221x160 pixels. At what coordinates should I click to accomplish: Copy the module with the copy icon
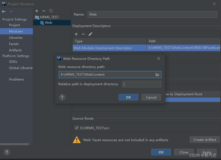pyautogui.click(x=51, y=11)
